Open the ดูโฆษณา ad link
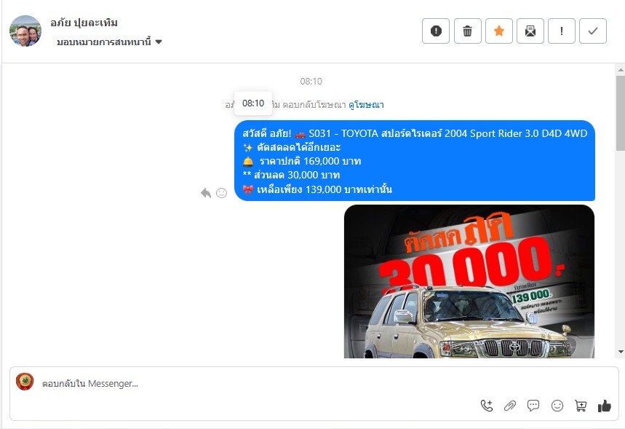The height and width of the screenshot is (429, 625). [366, 105]
